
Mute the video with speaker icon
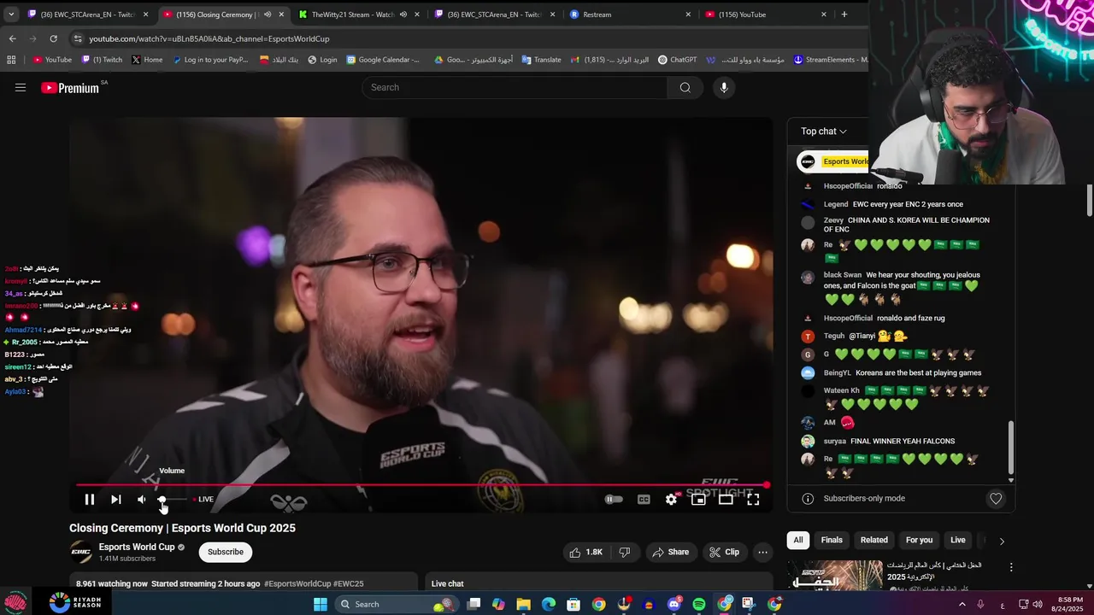142,500
